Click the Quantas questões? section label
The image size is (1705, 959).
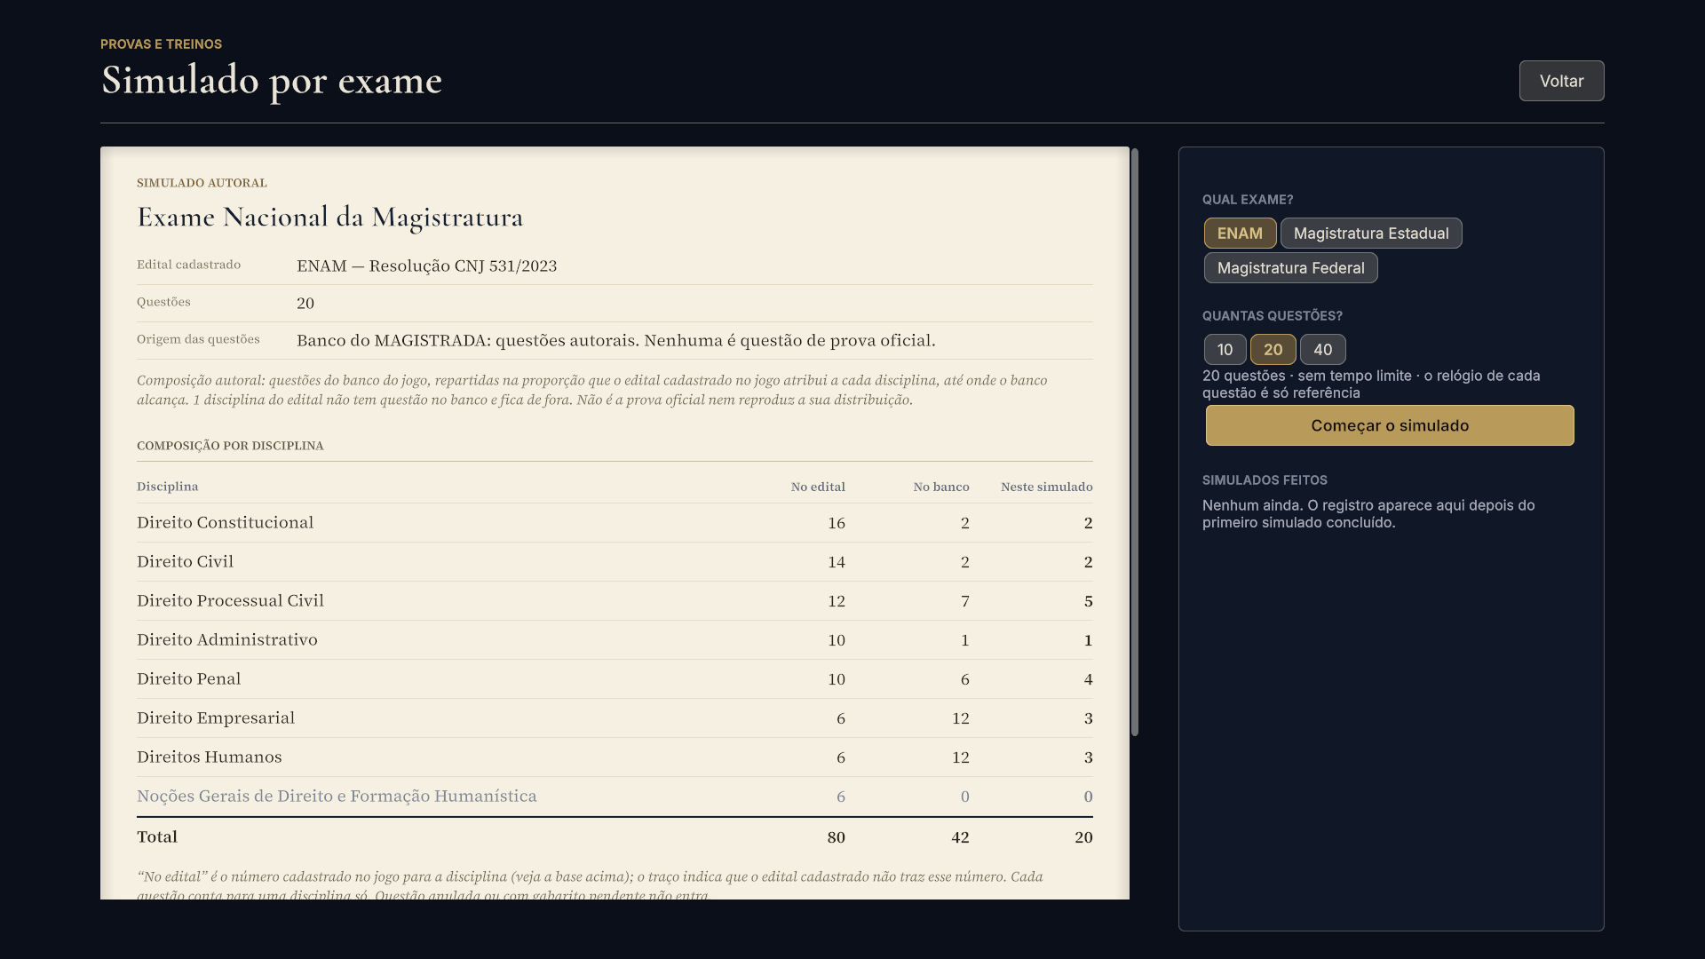(x=1273, y=316)
